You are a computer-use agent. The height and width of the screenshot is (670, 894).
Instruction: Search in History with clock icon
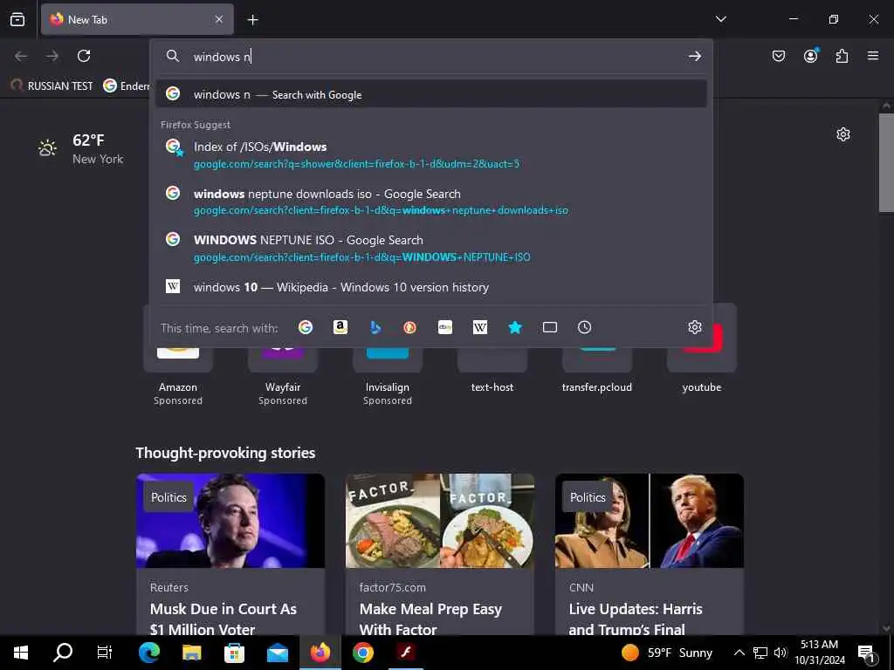[584, 328]
